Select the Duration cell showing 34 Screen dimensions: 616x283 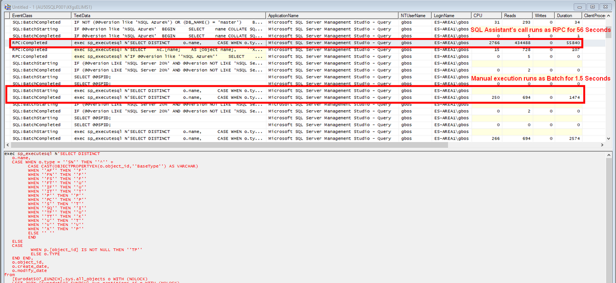click(569, 22)
